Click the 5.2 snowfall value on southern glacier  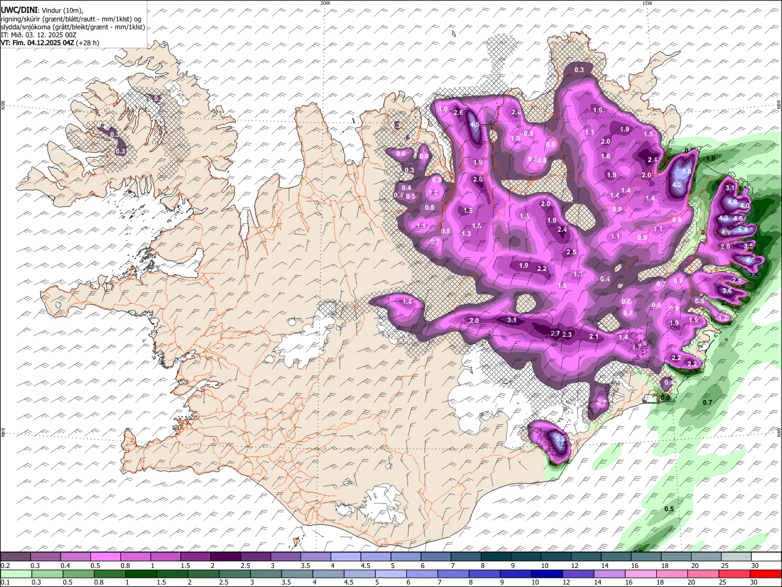coord(560,438)
